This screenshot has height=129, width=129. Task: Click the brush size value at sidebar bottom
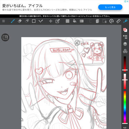tap(125, 128)
